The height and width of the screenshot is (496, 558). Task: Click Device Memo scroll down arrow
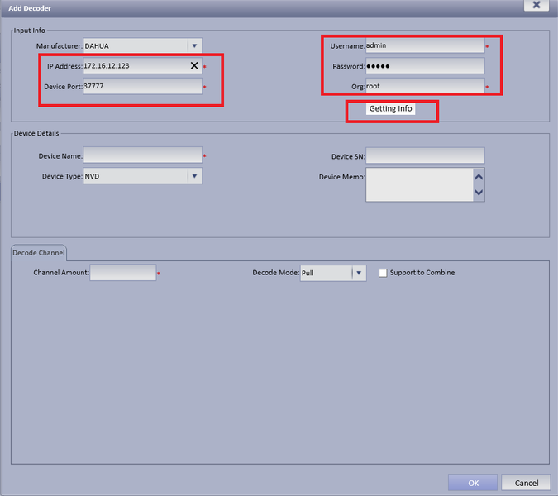tap(479, 192)
